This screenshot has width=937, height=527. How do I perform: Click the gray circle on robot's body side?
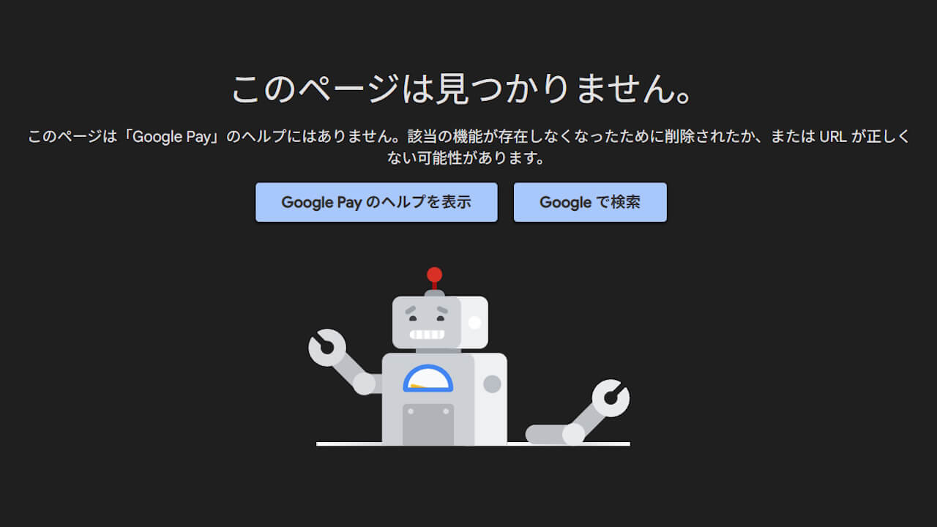click(492, 384)
